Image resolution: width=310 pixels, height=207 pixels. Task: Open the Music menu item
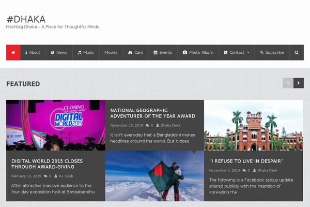[x=86, y=52]
